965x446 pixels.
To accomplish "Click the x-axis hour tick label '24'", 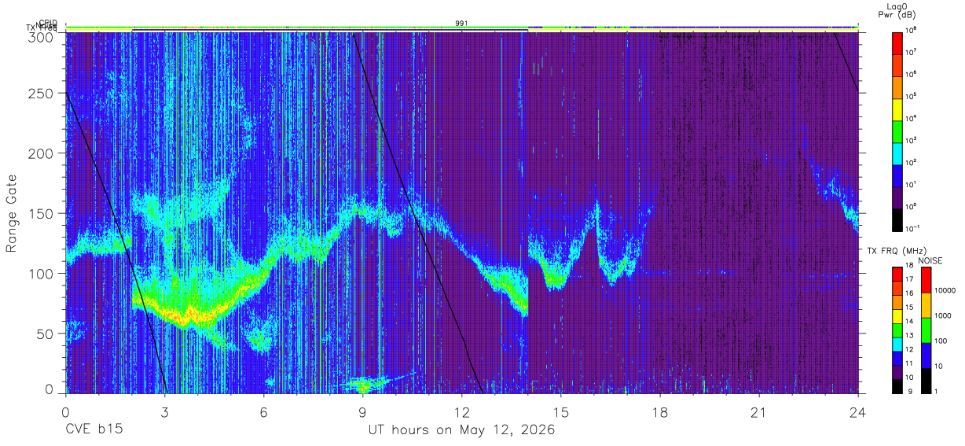I will pos(858,412).
